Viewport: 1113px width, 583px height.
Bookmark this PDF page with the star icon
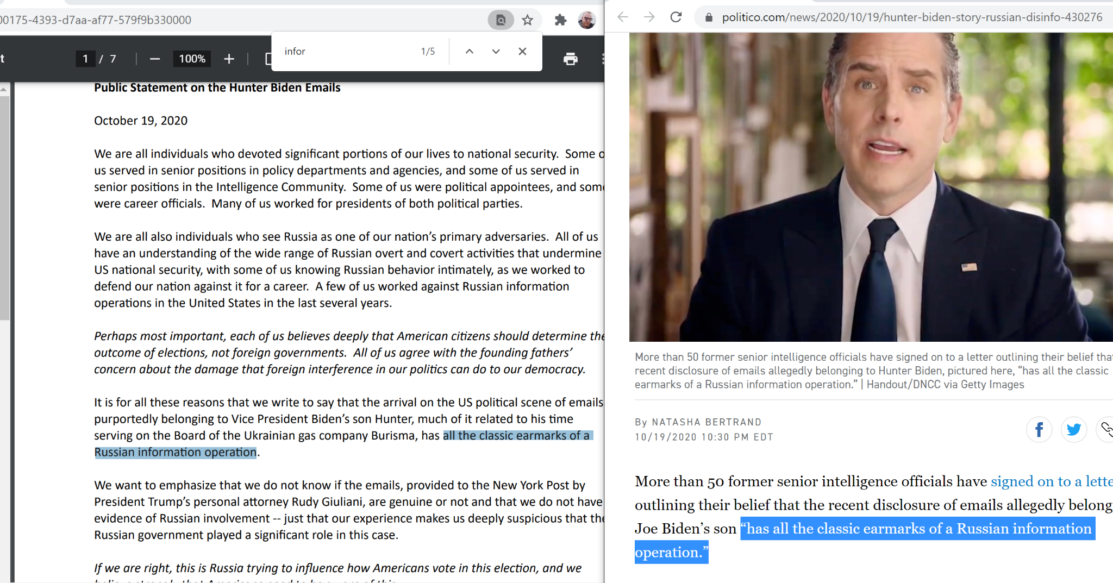pyautogui.click(x=527, y=20)
